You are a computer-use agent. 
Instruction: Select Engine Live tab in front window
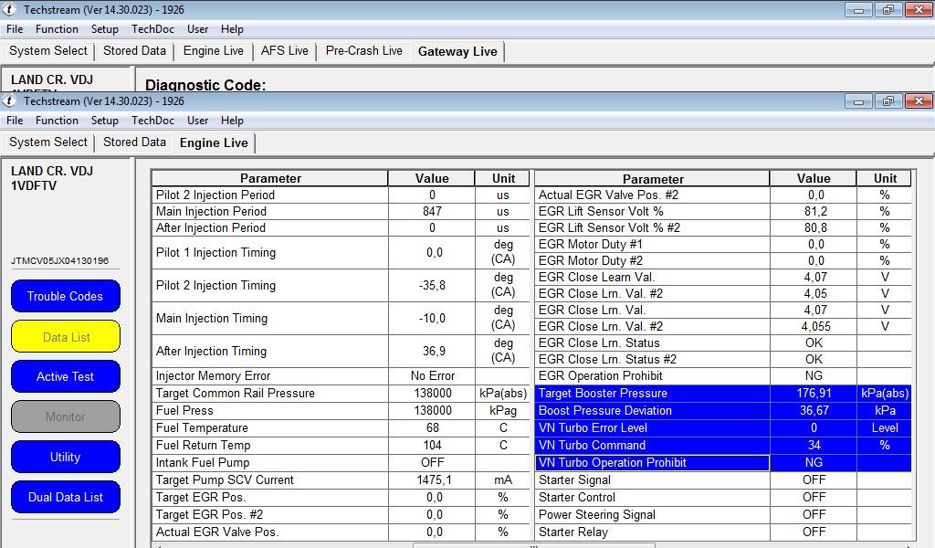214,143
